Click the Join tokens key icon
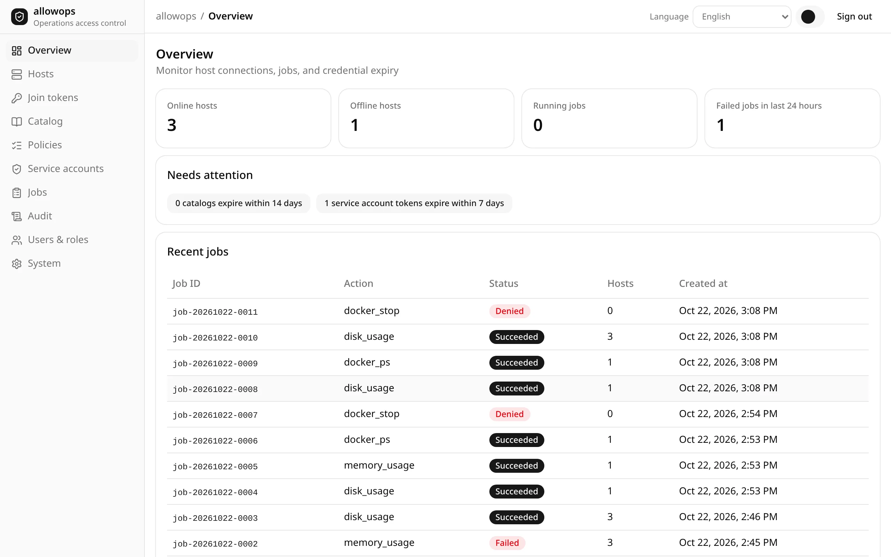 pos(17,98)
